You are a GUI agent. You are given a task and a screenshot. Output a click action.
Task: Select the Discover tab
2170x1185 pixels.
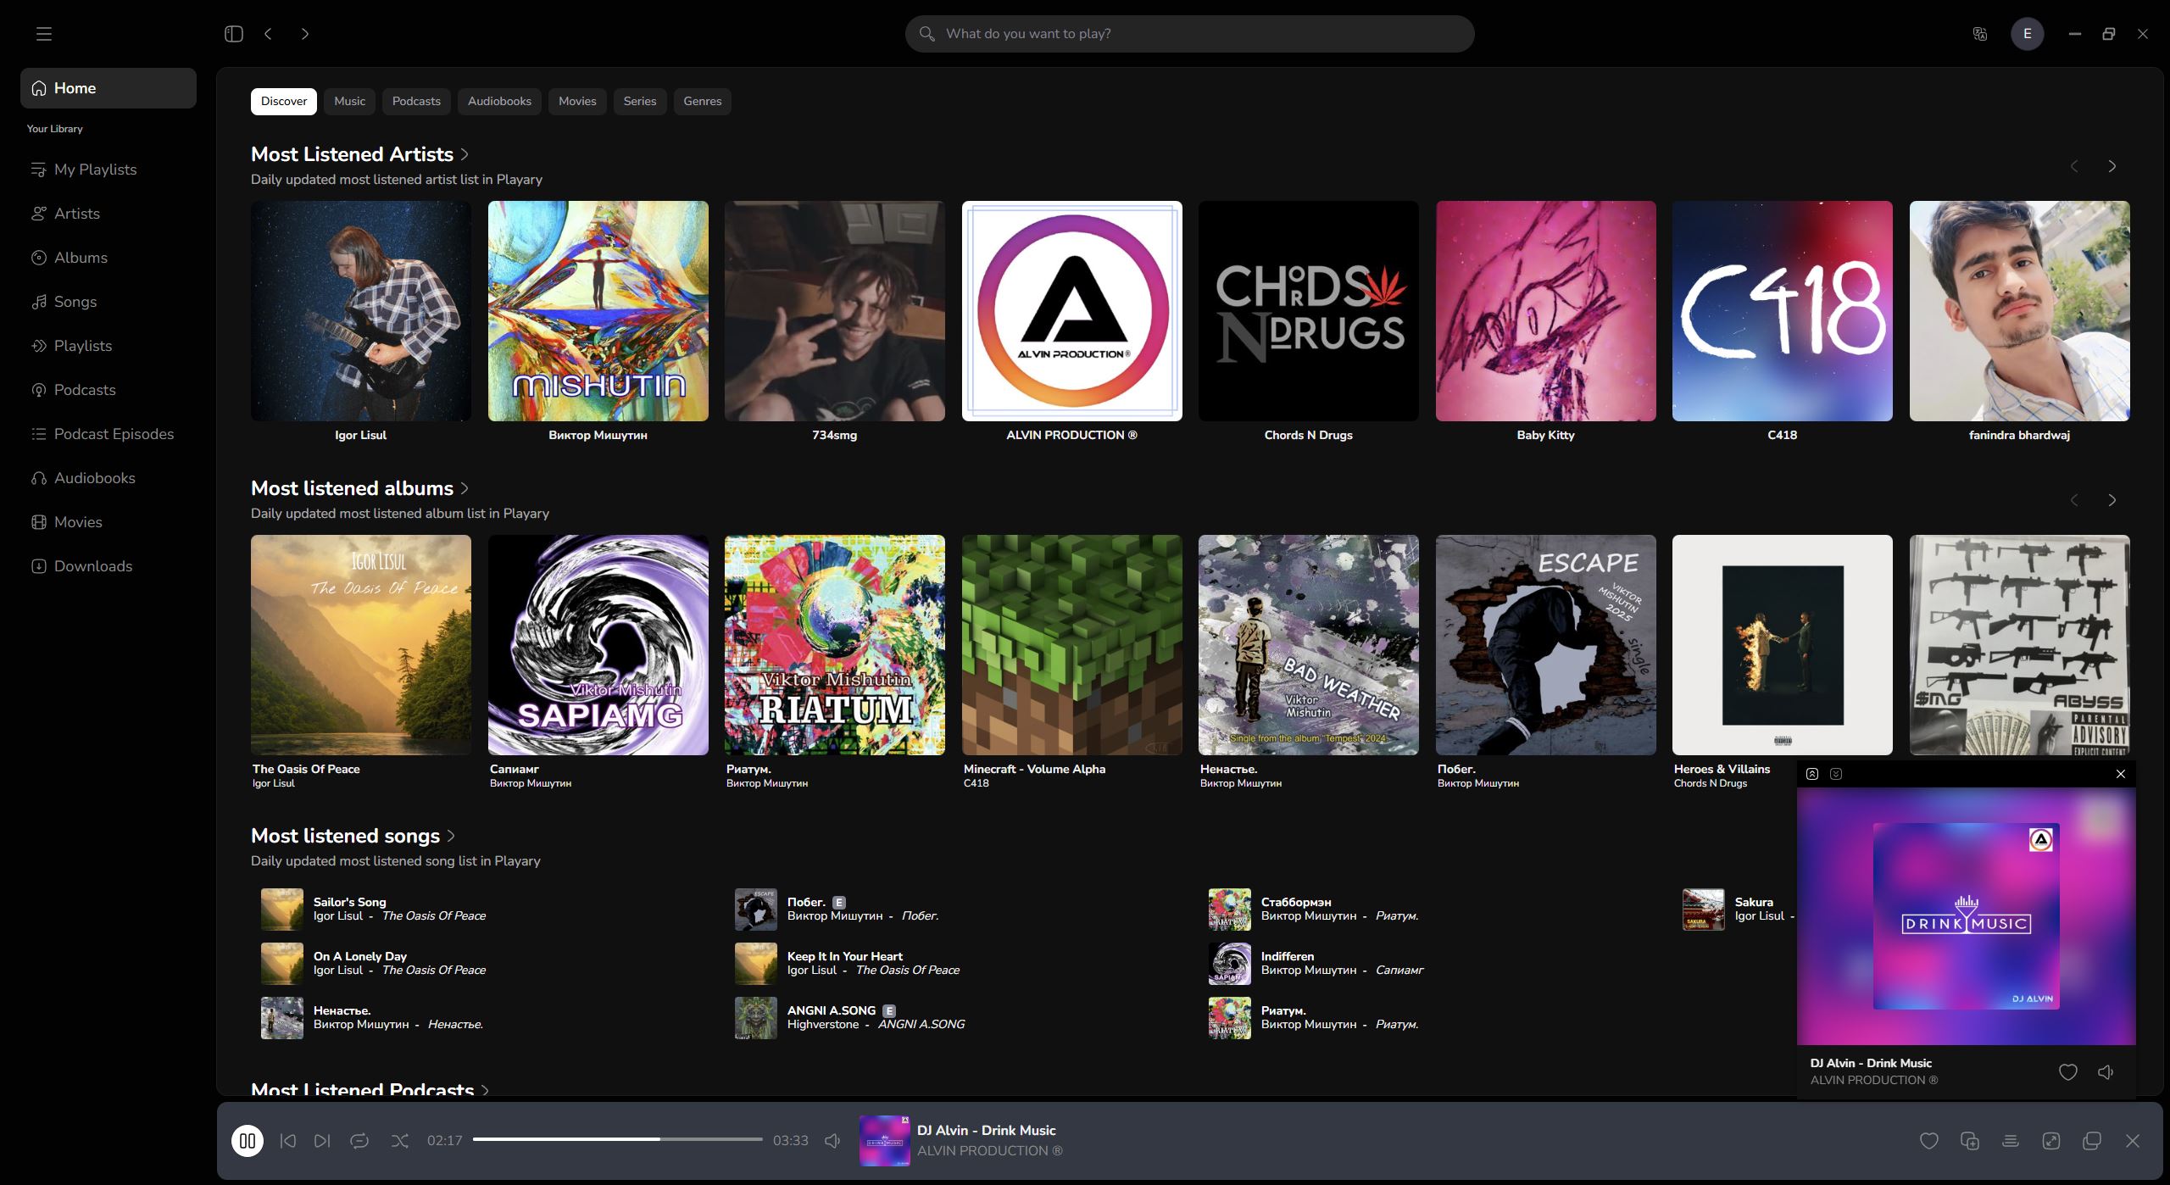(284, 101)
